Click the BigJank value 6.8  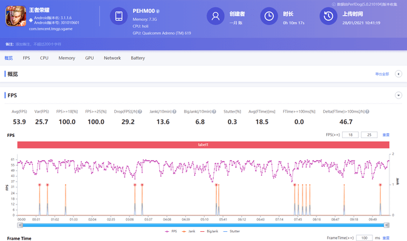pyautogui.click(x=200, y=122)
